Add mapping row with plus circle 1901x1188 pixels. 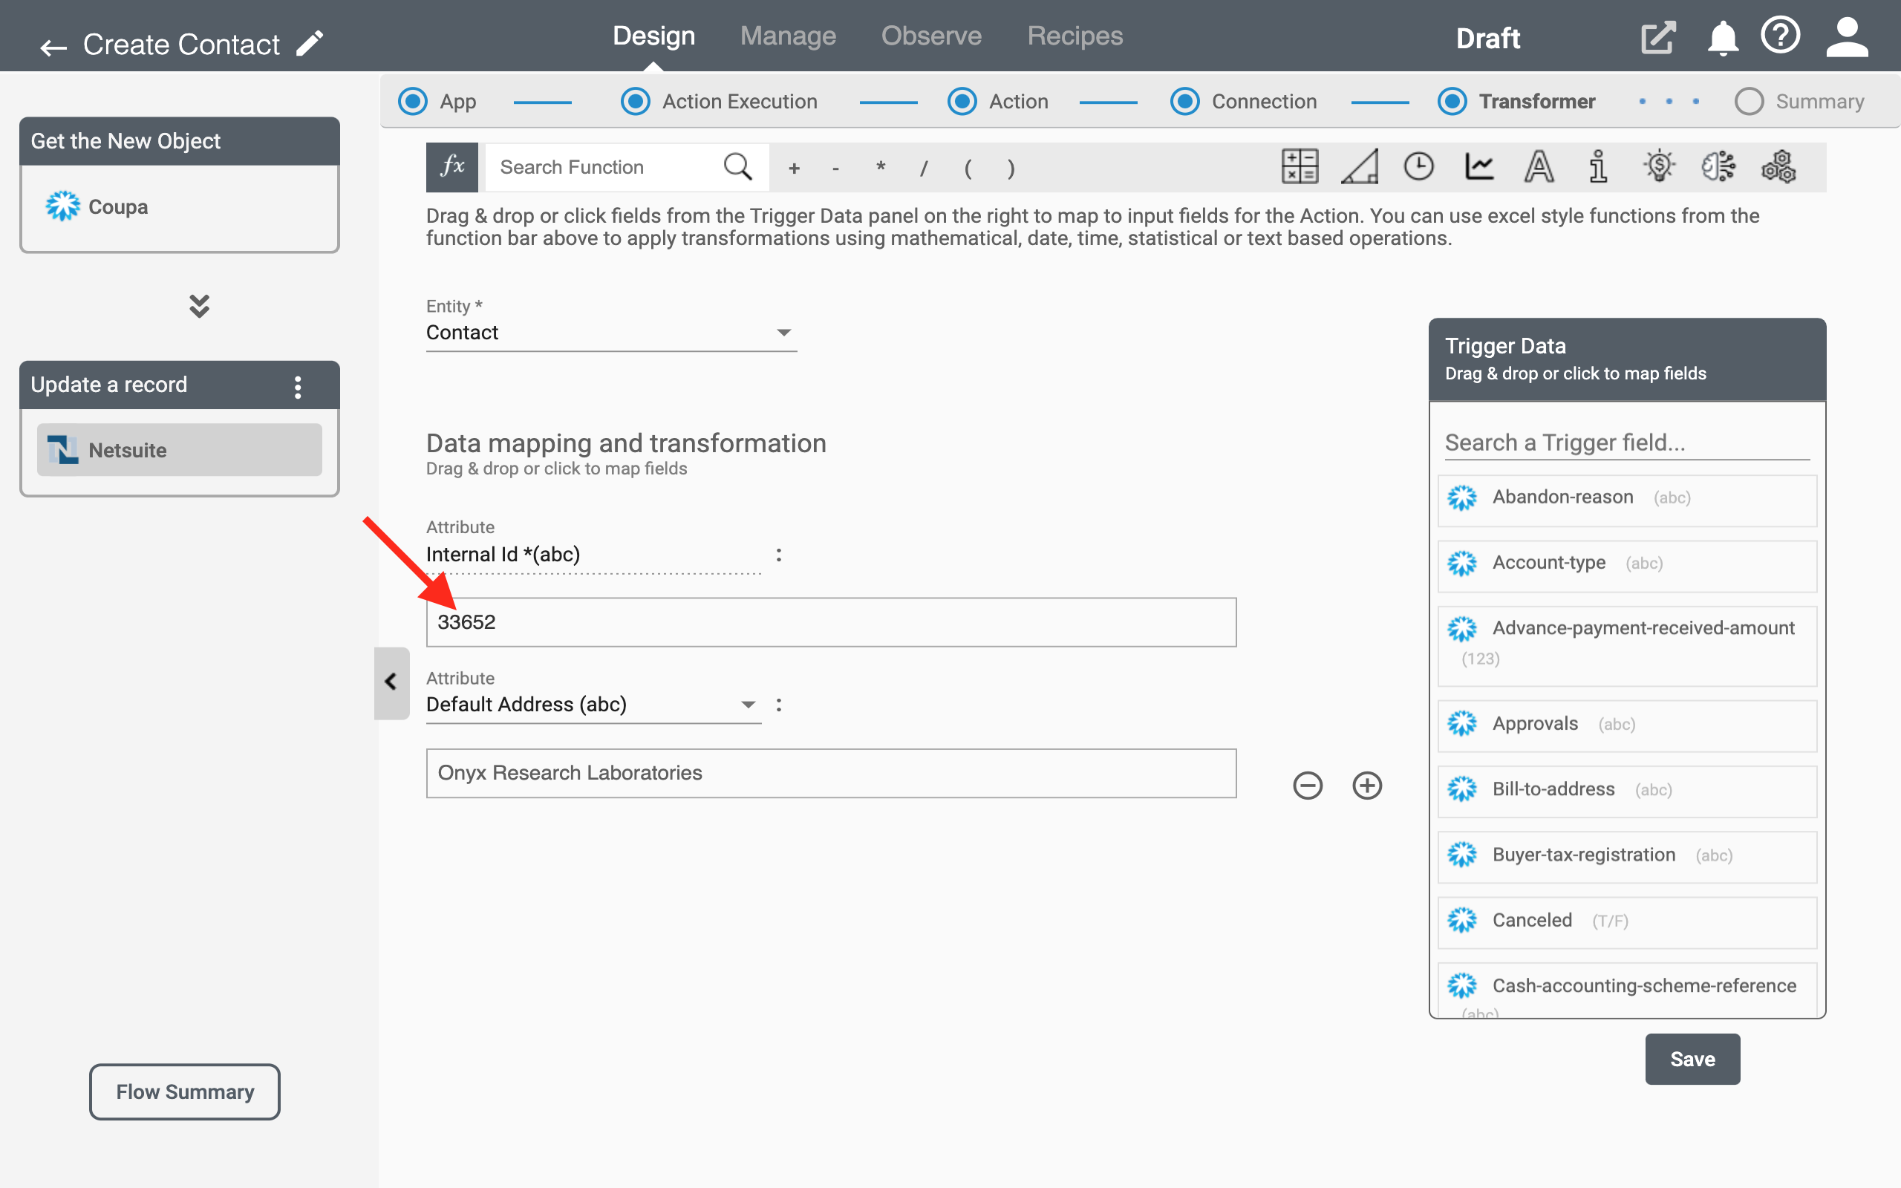coord(1368,785)
